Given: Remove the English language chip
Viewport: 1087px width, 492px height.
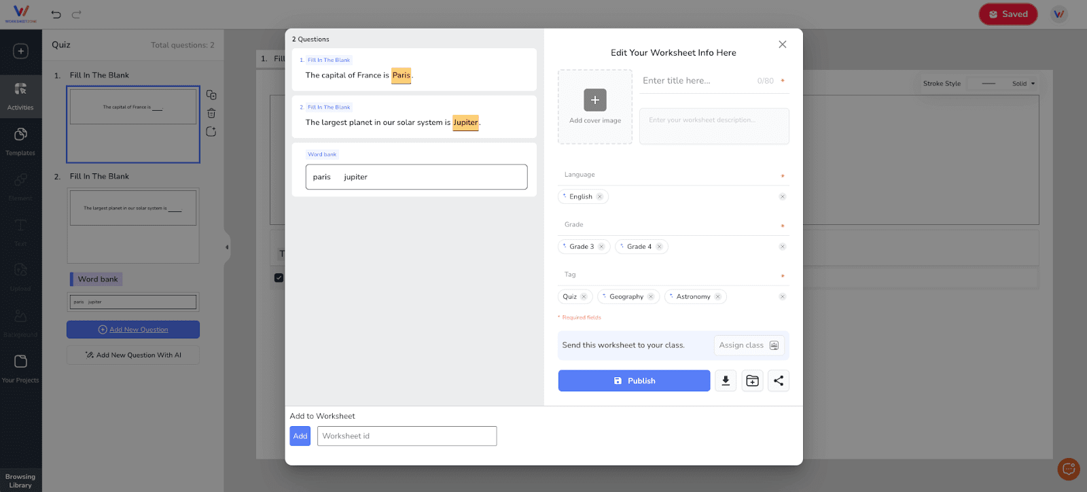Looking at the screenshot, I should (x=599, y=197).
